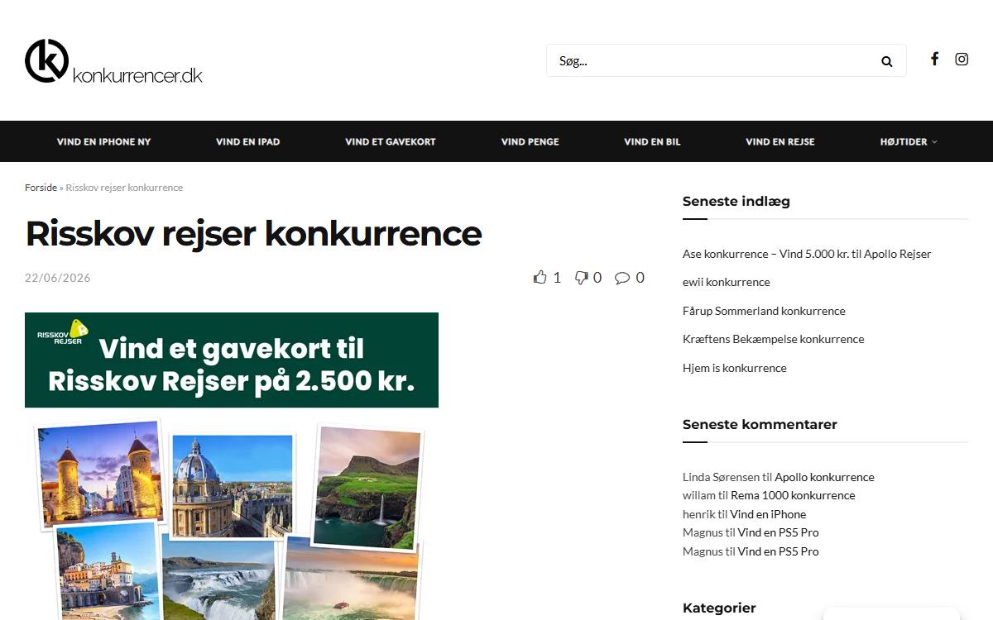
Task: Open Rema 1000 konkurrence comment link
Action: [793, 495]
